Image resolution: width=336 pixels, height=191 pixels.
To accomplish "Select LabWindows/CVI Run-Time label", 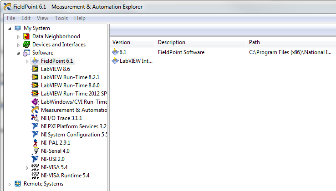I will (74, 102).
